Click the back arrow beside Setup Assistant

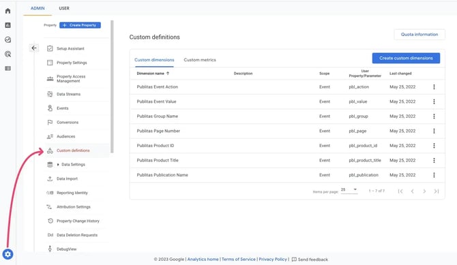34,48
